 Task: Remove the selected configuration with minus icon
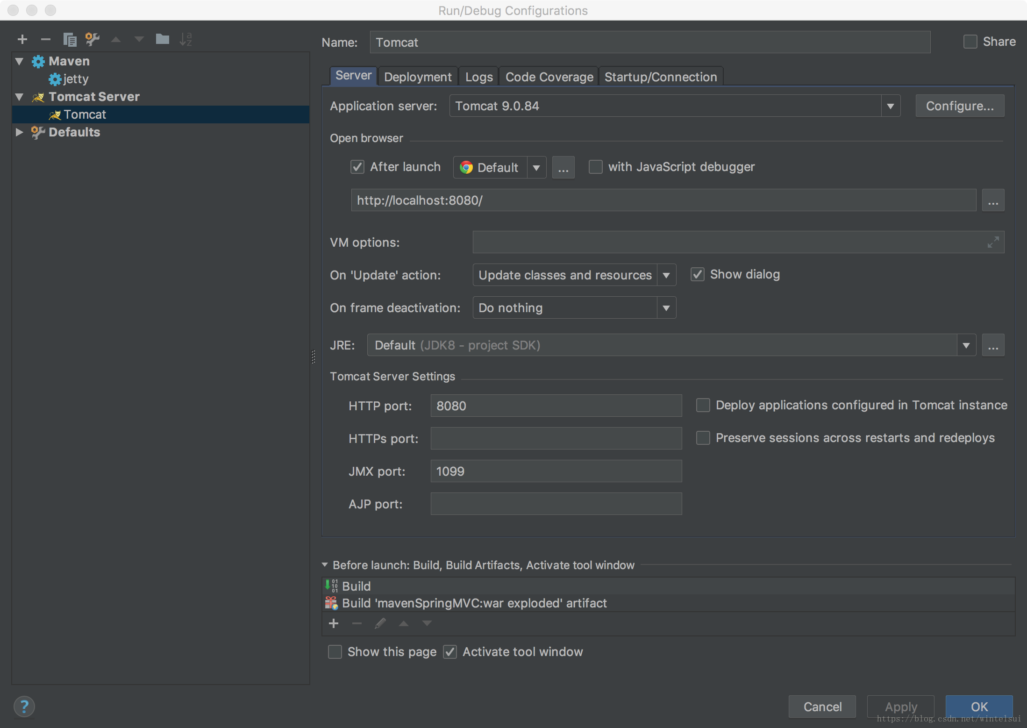[45, 40]
